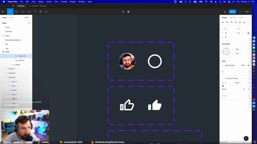
Task: Open the Frame tool dropdown arrow
Action: (x=19, y=12)
